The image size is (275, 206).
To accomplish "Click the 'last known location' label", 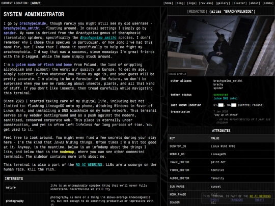I will [x=186, y=105].
